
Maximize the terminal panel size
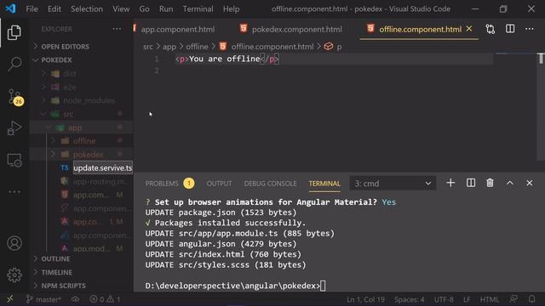510,183
